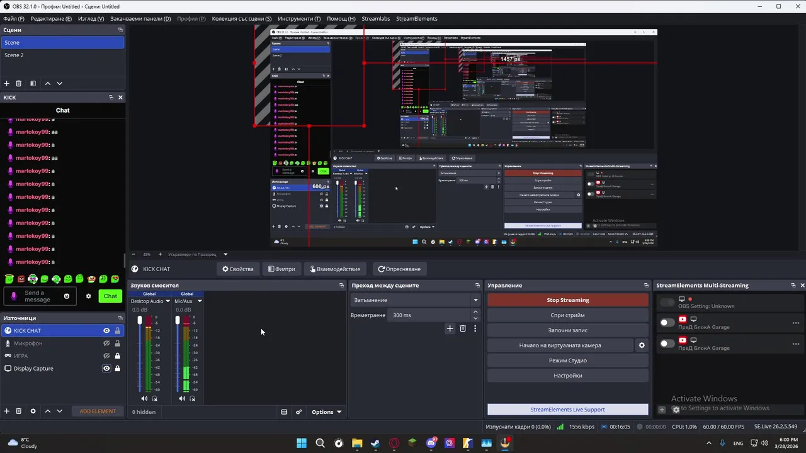Add a multi-streaming destination with plus icon

(662, 410)
